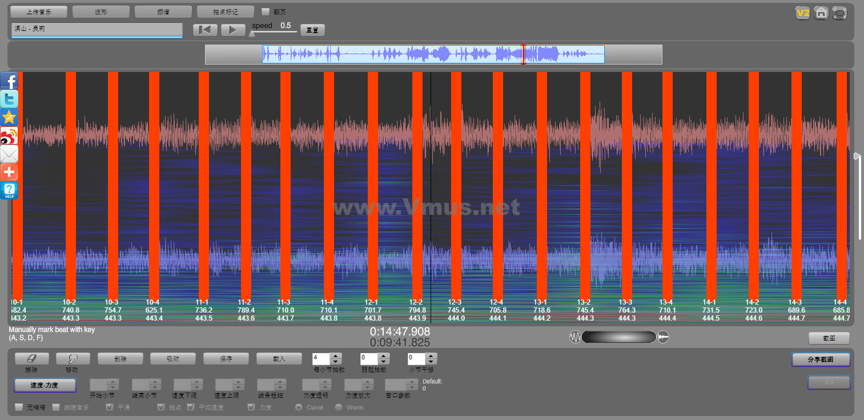
Task: Click the song name field 溪山
Action: point(97,30)
